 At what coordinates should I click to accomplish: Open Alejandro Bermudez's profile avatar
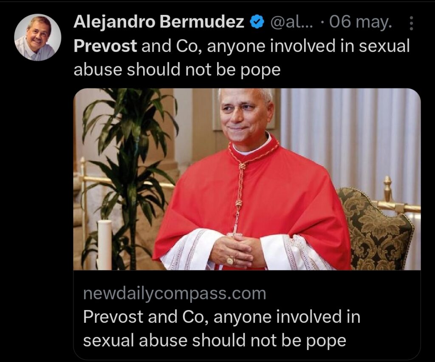pyautogui.click(x=37, y=37)
